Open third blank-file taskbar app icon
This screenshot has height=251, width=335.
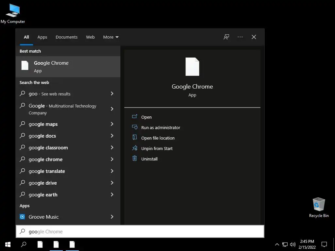coord(72,244)
